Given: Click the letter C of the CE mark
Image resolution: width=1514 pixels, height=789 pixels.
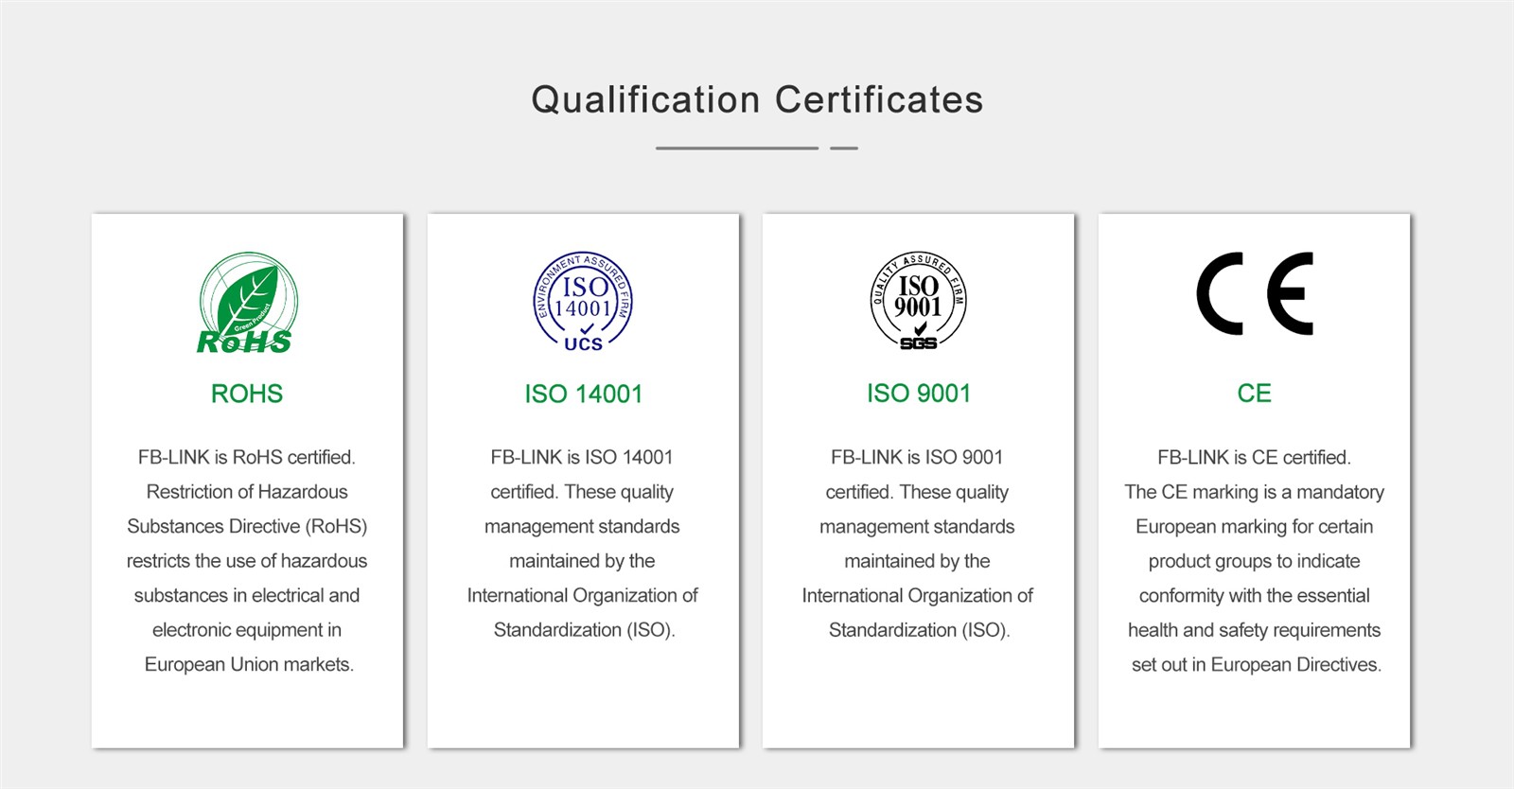Looking at the screenshot, I should click(1220, 293).
